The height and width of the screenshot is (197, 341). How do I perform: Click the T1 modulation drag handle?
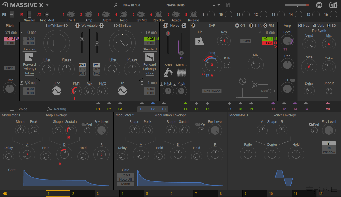[x=273, y=104]
